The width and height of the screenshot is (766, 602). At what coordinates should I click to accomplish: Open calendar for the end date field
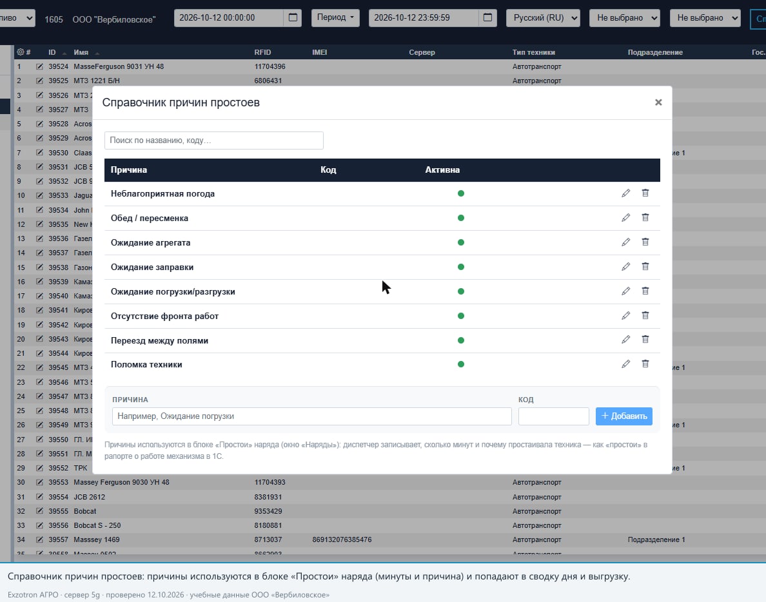pyautogui.click(x=487, y=17)
